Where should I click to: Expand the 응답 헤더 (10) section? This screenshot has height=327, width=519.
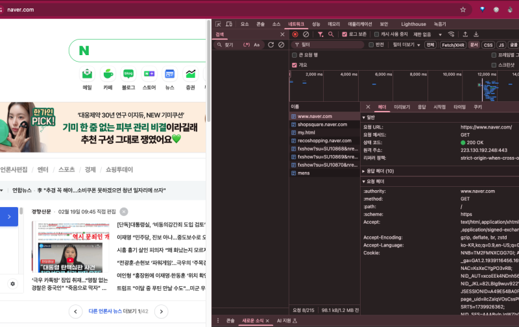click(x=364, y=171)
